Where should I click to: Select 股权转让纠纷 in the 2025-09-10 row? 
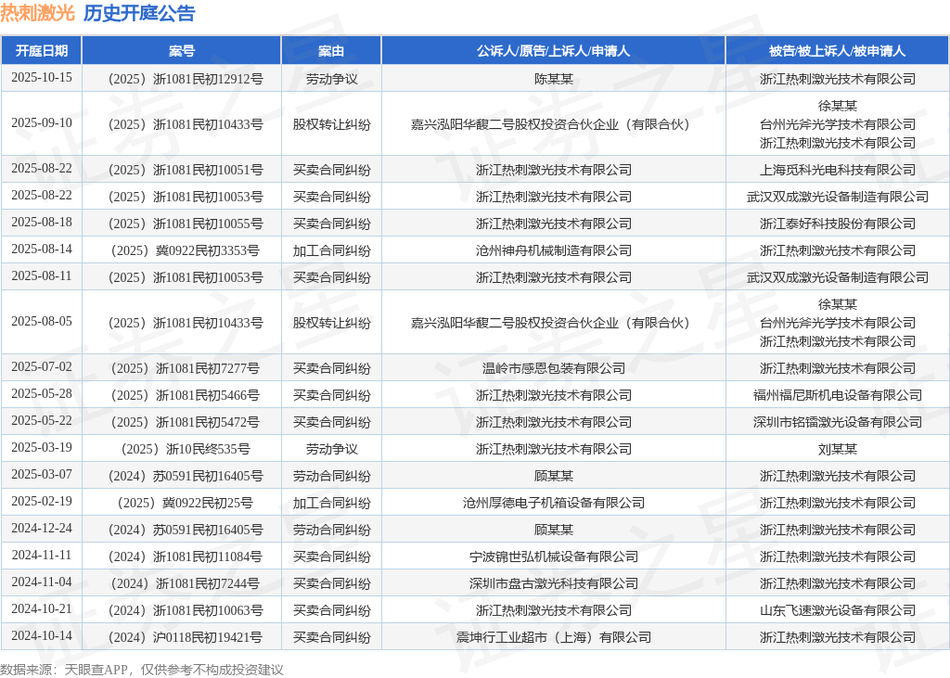[331, 124]
